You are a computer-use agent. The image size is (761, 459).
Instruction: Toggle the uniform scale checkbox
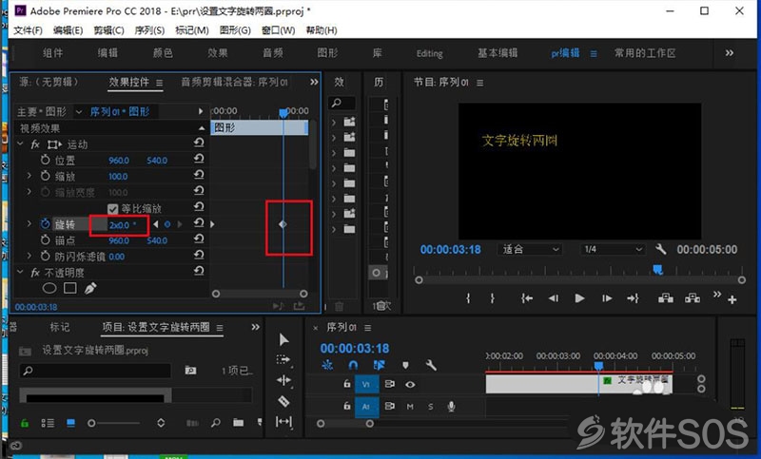(x=113, y=208)
